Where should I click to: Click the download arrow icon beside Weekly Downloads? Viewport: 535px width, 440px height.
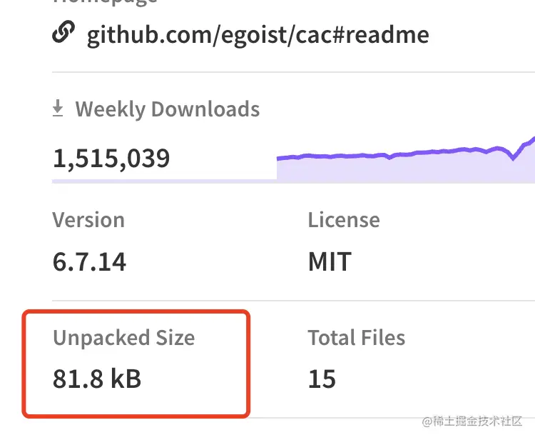pos(58,109)
